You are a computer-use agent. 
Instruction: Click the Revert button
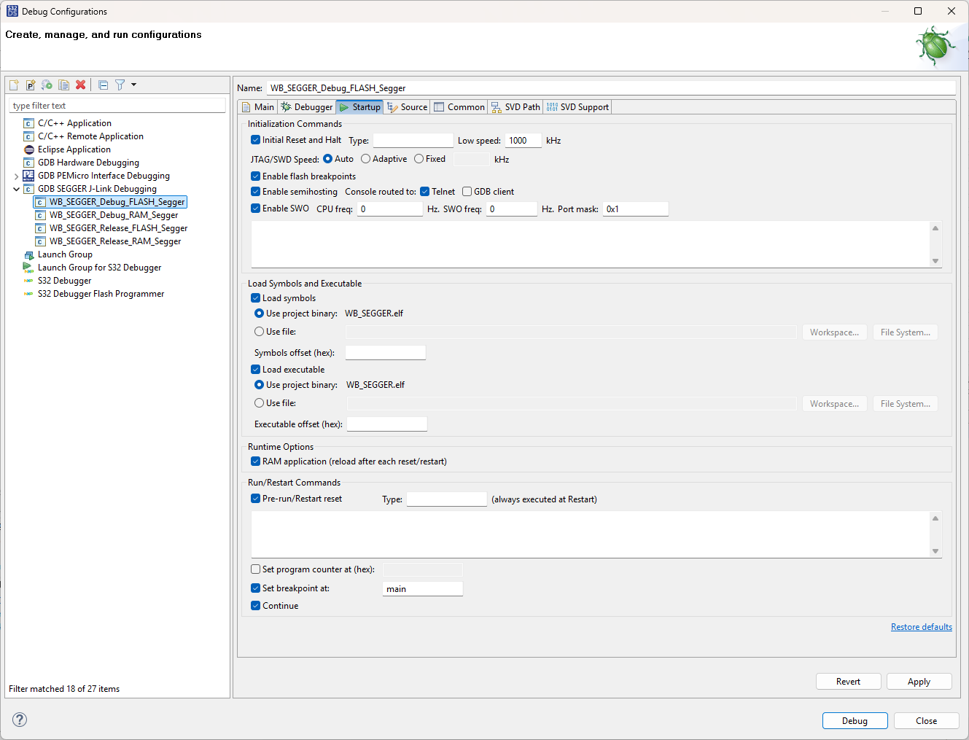click(x=848, y=682)
